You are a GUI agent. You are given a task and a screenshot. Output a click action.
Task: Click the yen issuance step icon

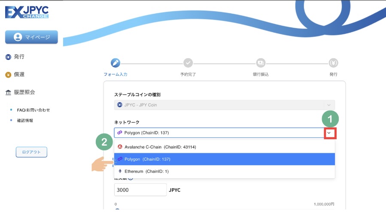[x=334, y=63]
